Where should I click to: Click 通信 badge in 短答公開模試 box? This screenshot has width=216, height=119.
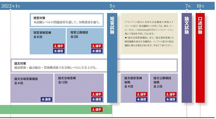(97, 51)
